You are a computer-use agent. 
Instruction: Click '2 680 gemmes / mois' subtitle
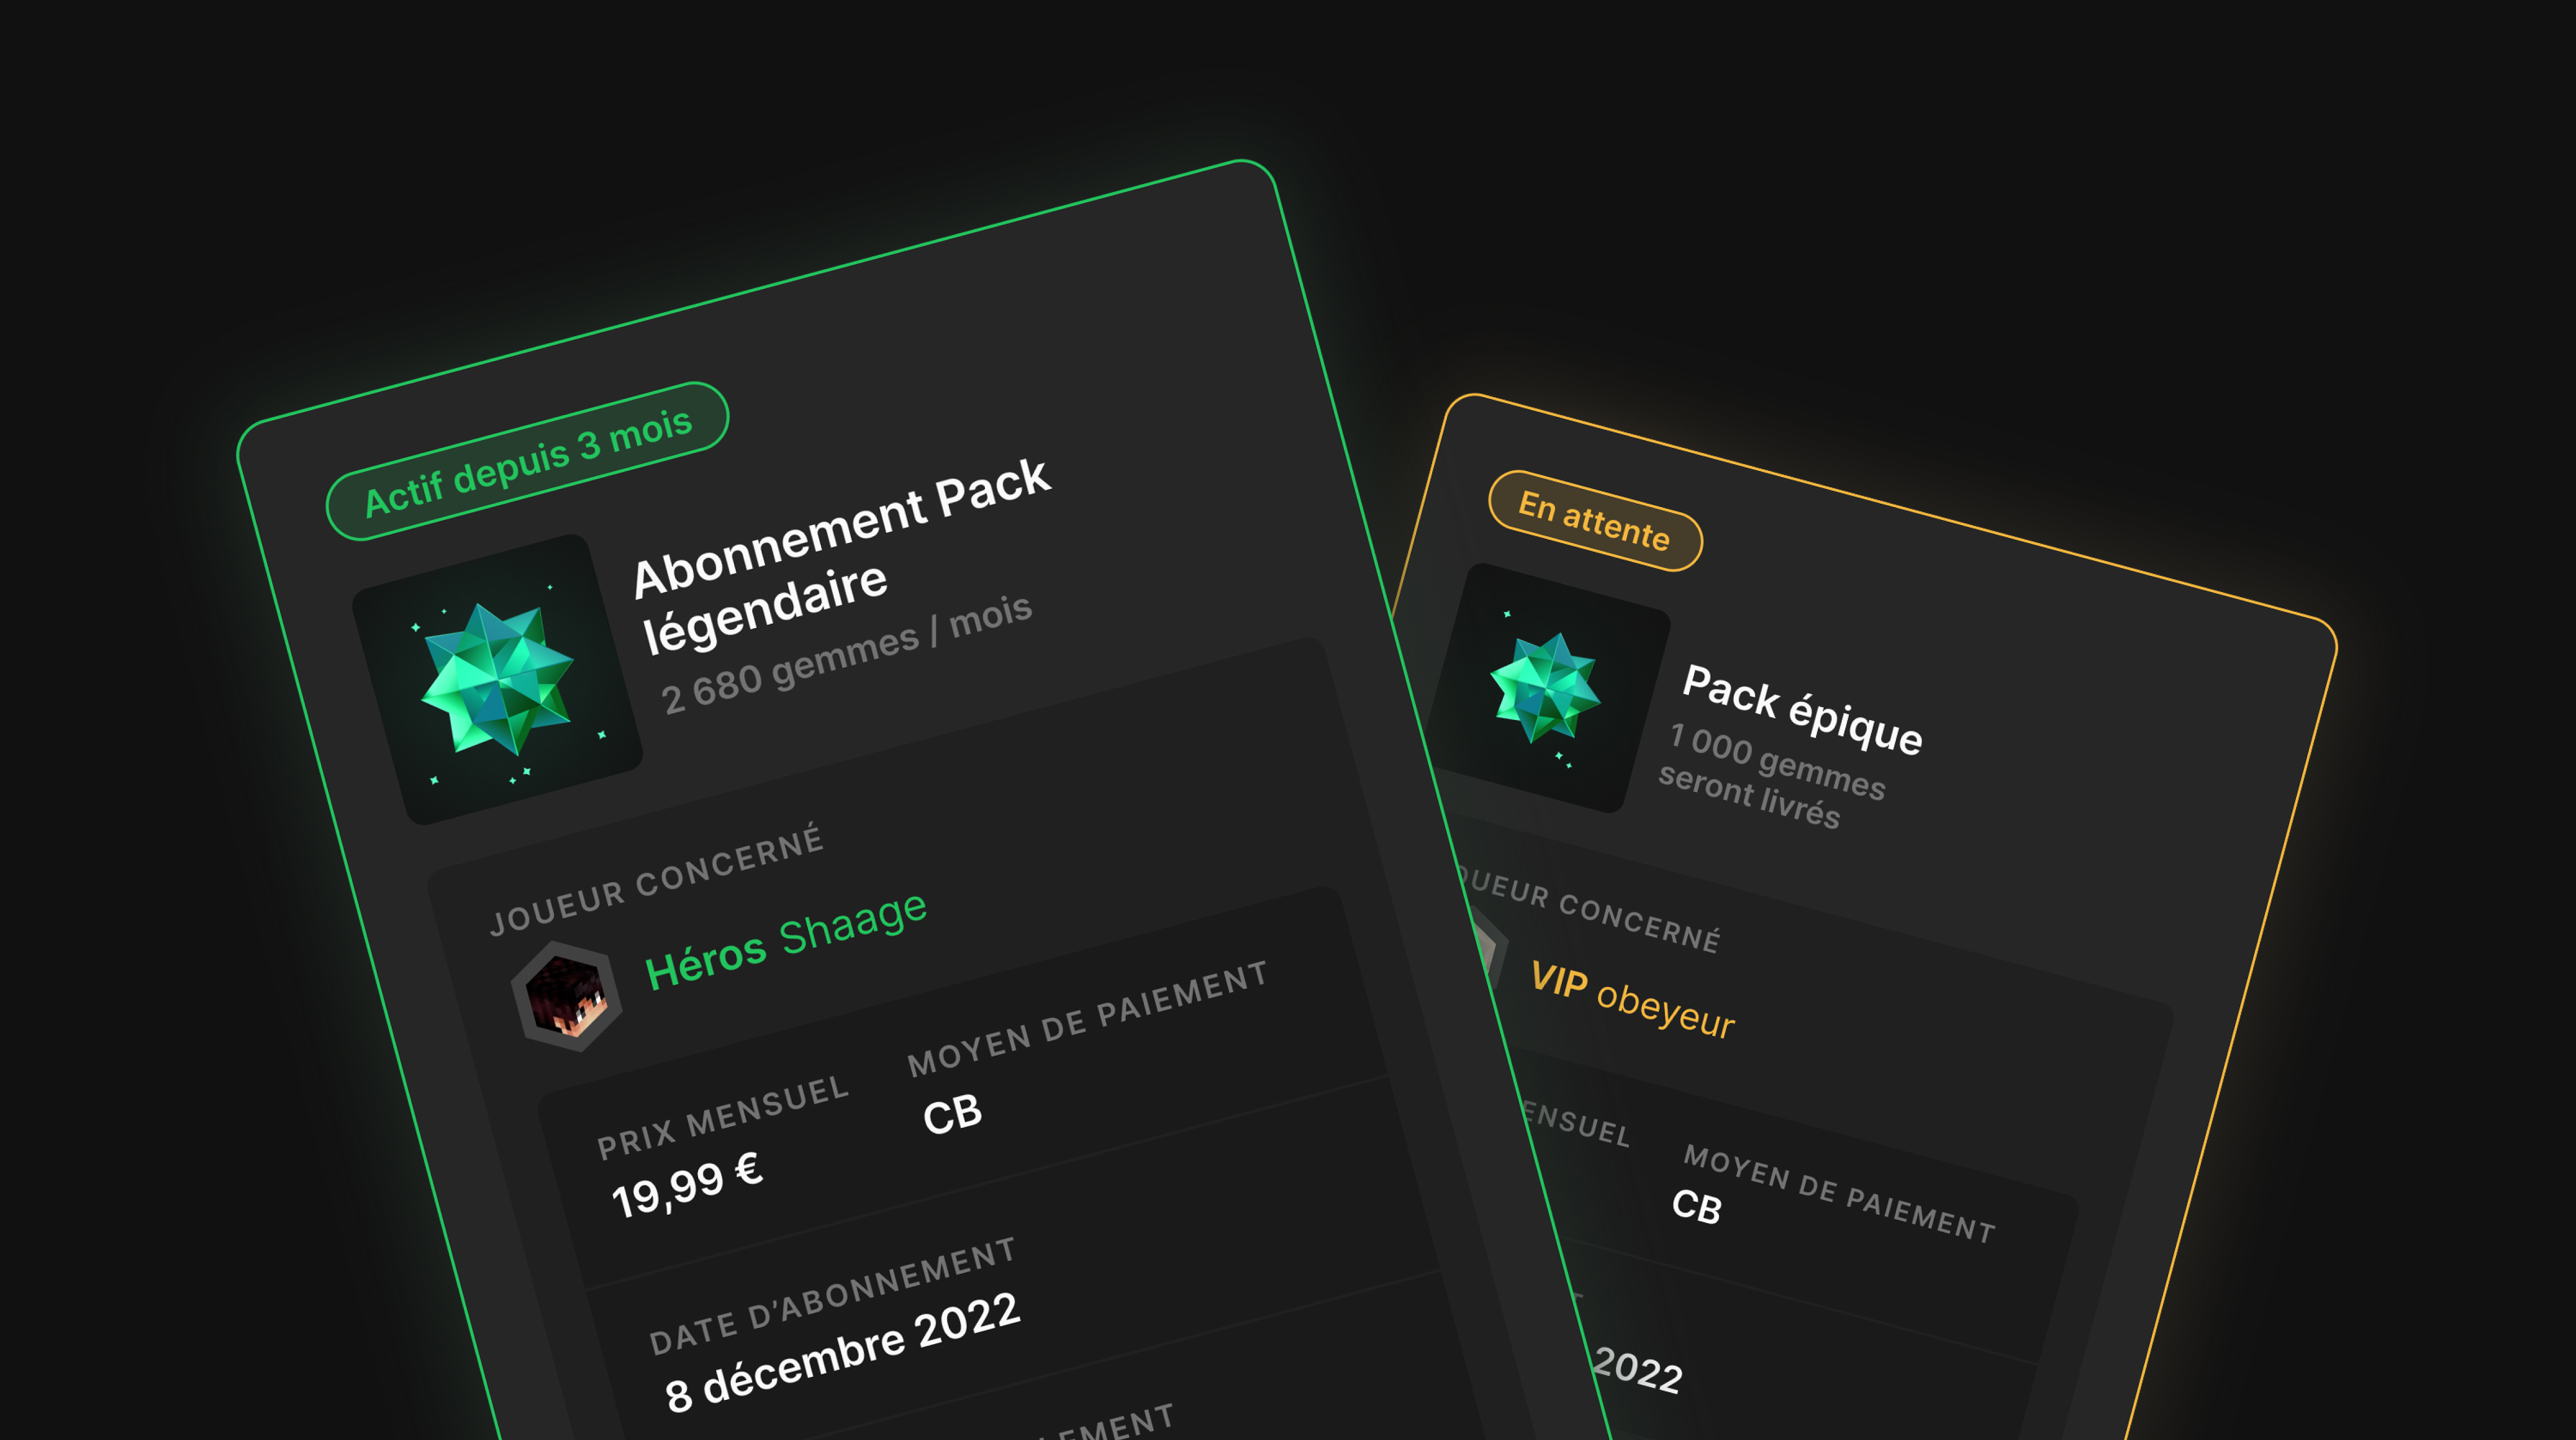[846, 654]
